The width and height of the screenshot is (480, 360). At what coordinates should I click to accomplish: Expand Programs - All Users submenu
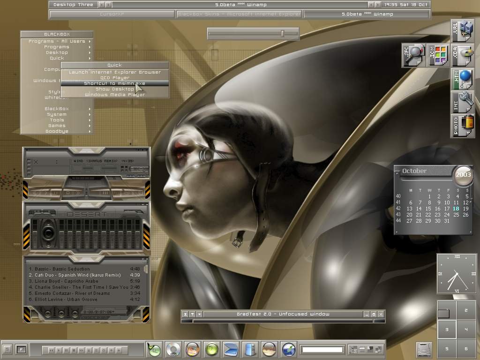[57, 41]
